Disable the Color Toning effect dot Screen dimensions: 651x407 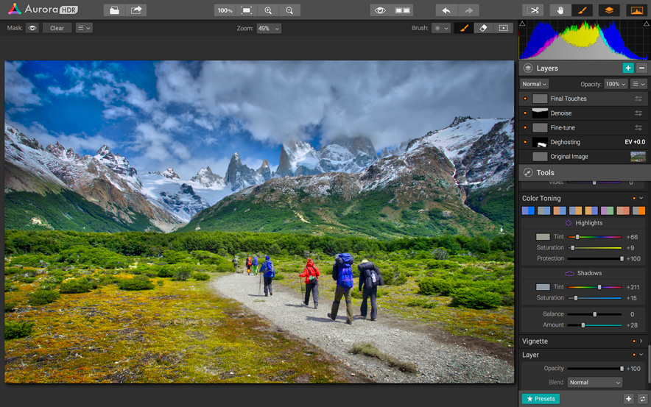click(633, 199)
